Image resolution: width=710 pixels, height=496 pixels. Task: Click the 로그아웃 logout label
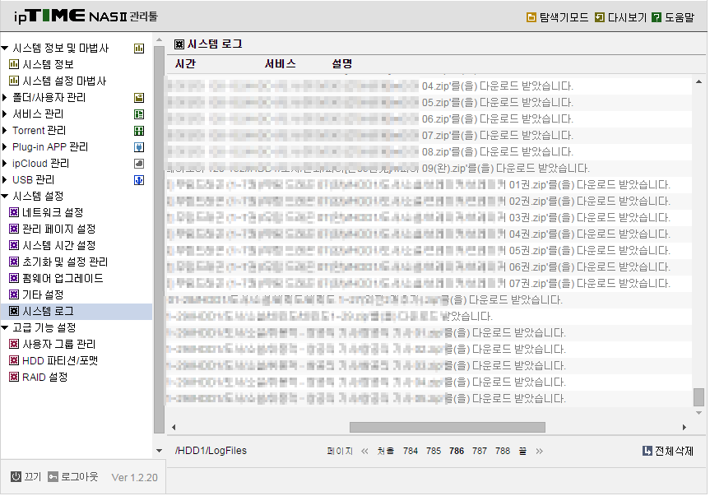pyautogui.click(x=79, y=476)
